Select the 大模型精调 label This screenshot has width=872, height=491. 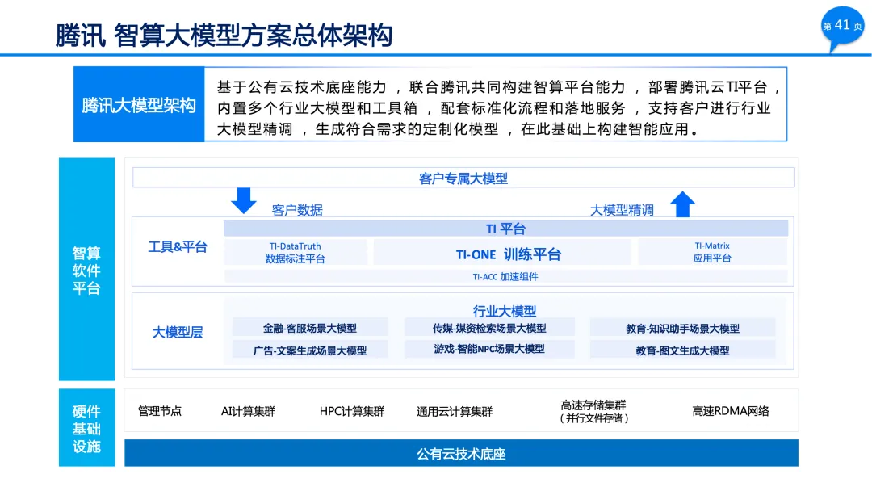(x=622, y=210)
